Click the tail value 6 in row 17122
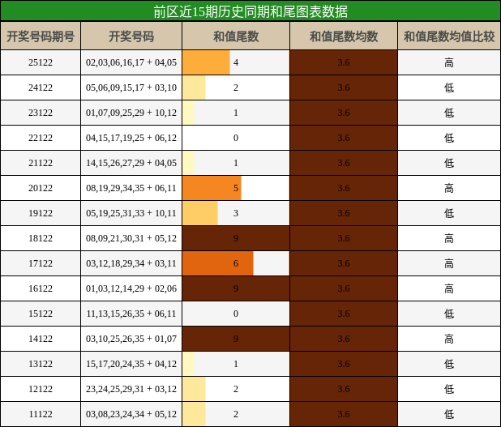This screenshot has width=501, height=427. (x=236, y=263)
